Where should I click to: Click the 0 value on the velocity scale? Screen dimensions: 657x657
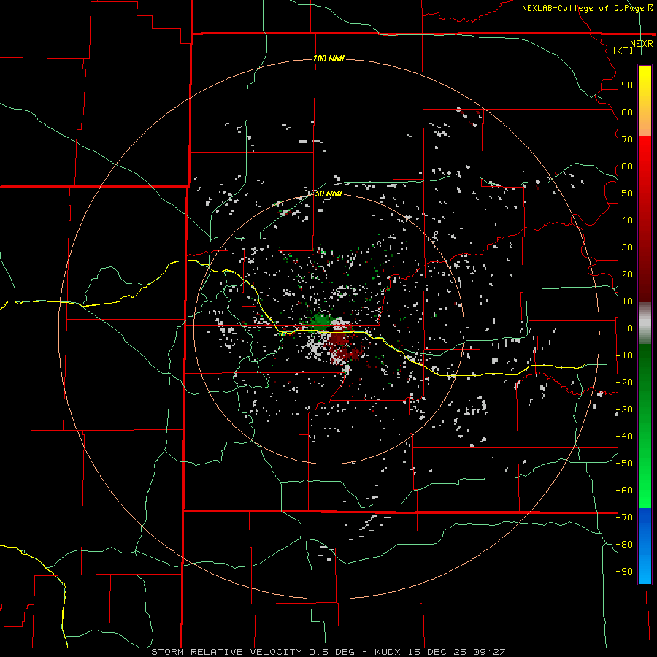coord(630,328)
